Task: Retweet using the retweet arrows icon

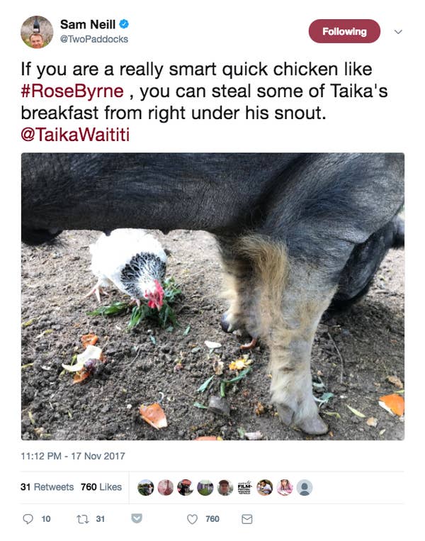Action: click(82, 519)
